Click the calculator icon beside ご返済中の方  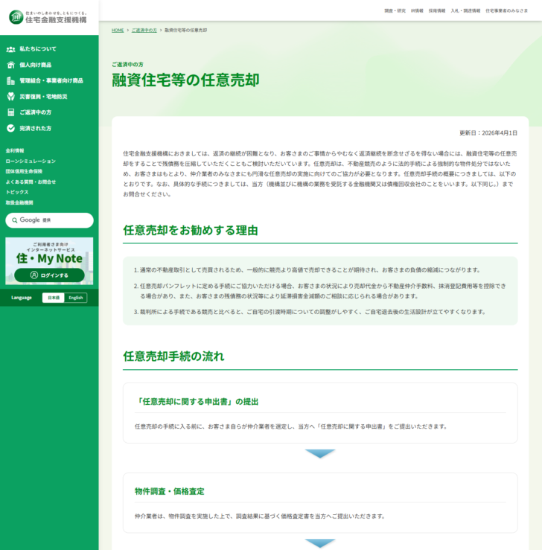(11, 112)
